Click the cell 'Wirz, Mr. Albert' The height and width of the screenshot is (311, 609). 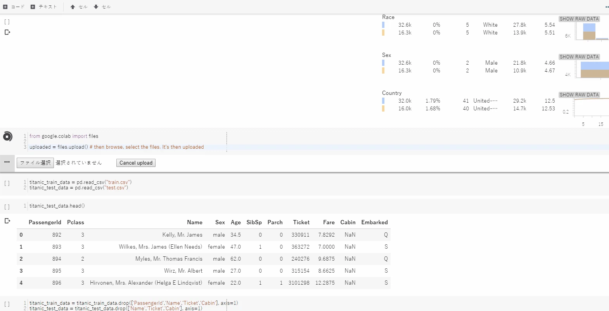(183, 271)
